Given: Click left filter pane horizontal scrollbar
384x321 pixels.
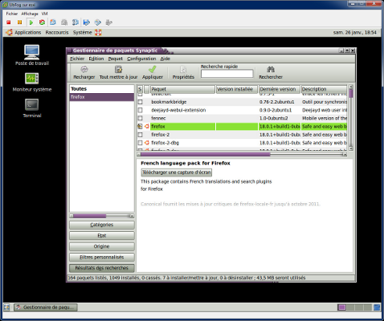Looking at the screenshot, I should click(102, 216).
